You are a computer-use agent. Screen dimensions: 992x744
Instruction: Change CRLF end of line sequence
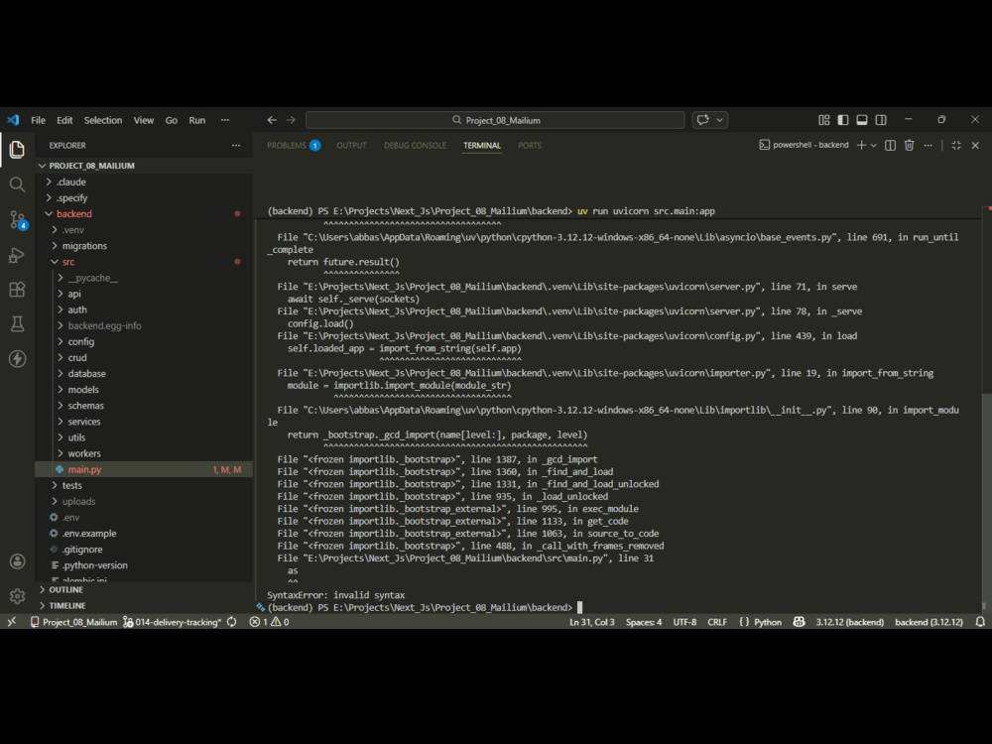(717, 622)
